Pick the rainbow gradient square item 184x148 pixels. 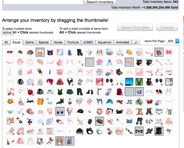click(60, 52)
